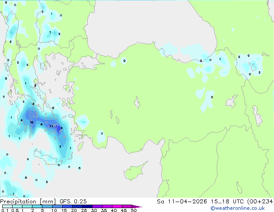
Task: Pick the 15–20 mm legend swatch
Action: point(67,206)
